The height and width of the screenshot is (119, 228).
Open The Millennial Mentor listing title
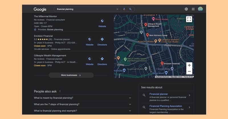tap(45, 16)
